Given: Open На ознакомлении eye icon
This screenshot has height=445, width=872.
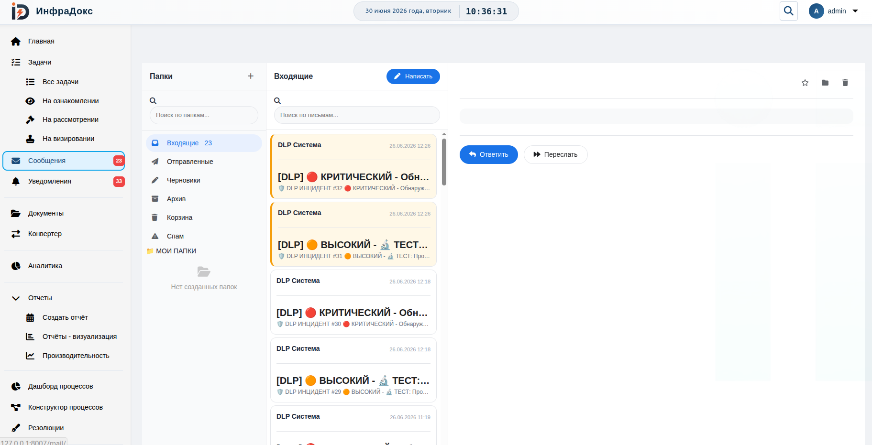Looking at the screenshot, I should (30, 101).
